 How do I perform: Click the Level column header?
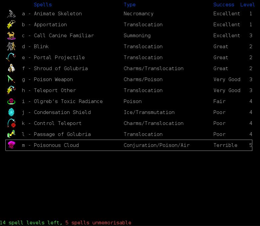coord(247,5)
